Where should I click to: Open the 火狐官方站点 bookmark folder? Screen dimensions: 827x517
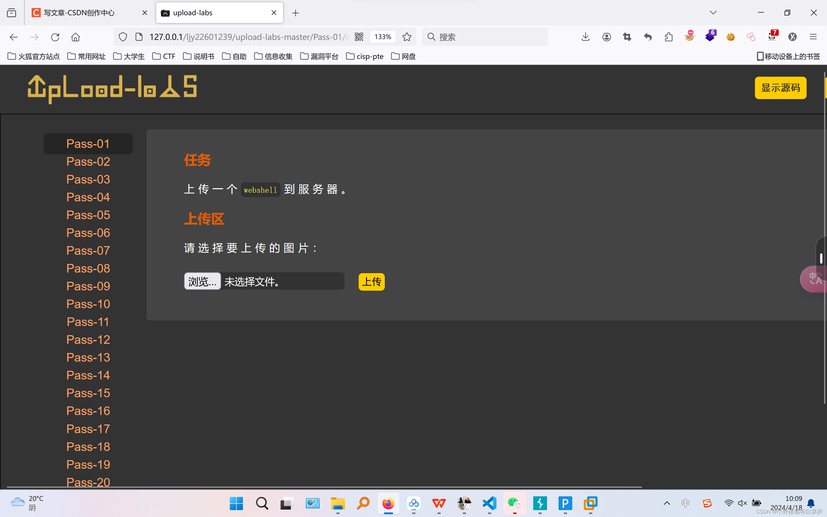coord(34,56)
